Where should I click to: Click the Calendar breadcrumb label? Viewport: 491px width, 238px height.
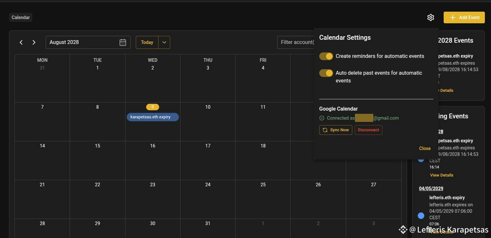click(21, 17)
